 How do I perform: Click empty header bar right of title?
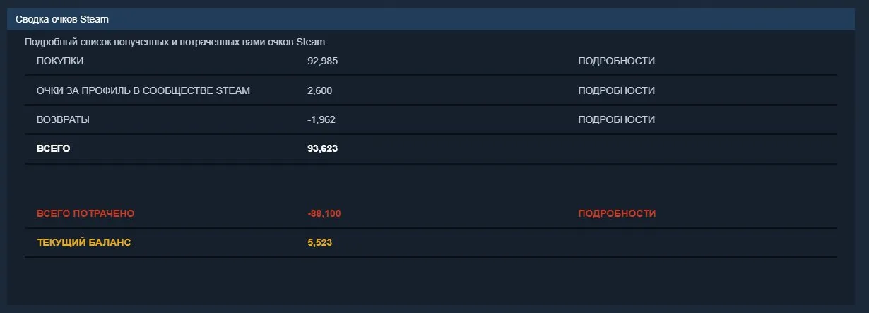487,19
